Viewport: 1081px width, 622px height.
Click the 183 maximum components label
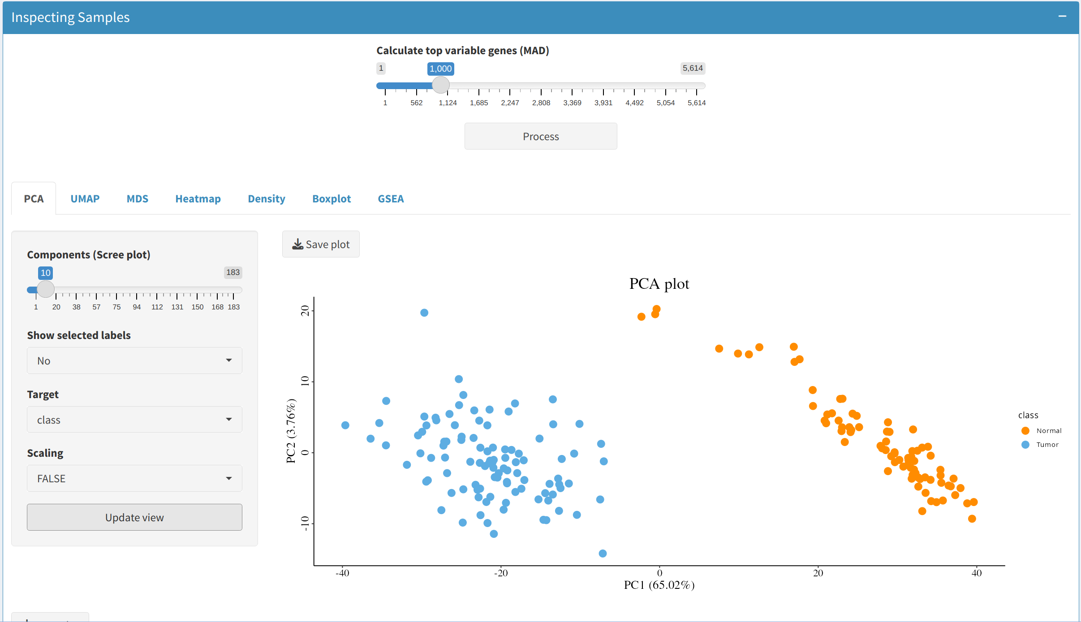click(233, 272)
